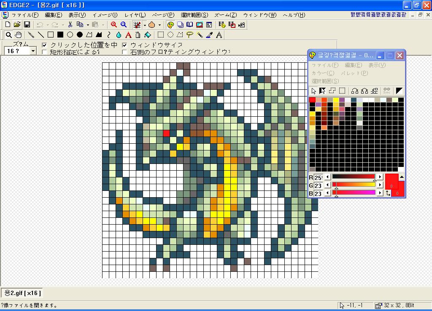Open the レイヤ(L) menu
This screenshot has height=311, width=432.
click(x=135, y=15)
